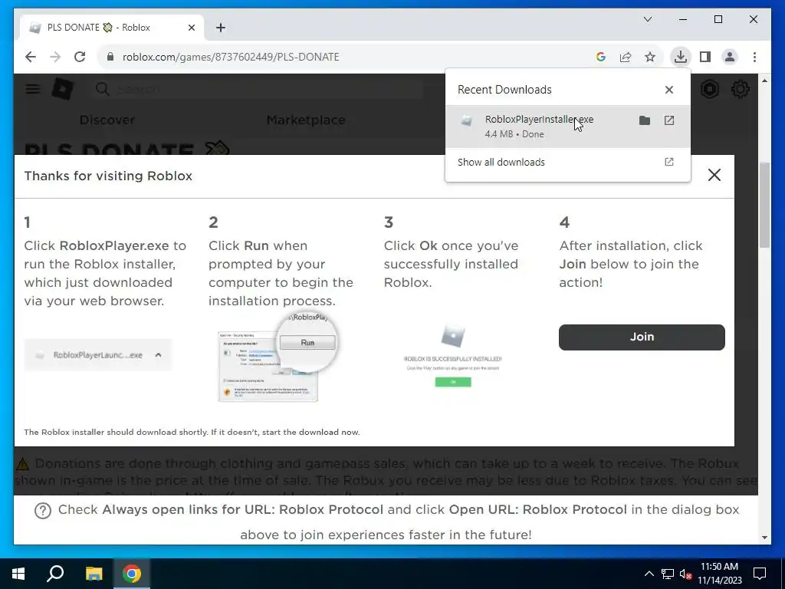
Task: Show RobloxPlayerInstaller.exe in folder
Action: [644, 120]
